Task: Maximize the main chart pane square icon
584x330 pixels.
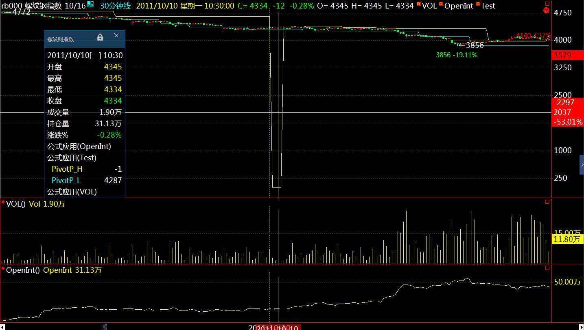Action: click(x=547, y=3)
